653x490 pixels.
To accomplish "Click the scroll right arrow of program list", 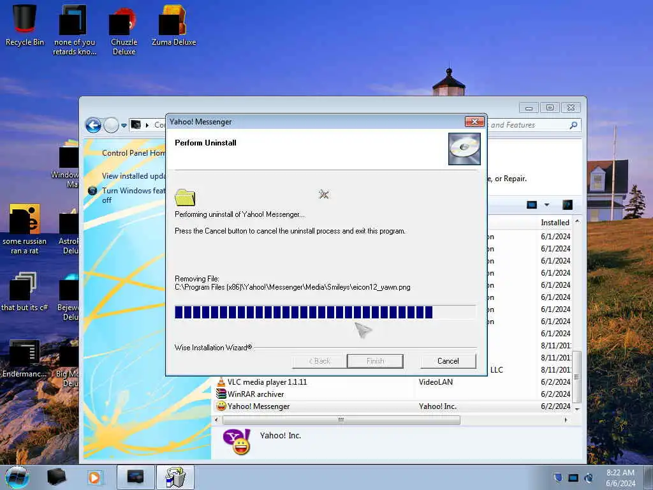I will pos(566,420).
